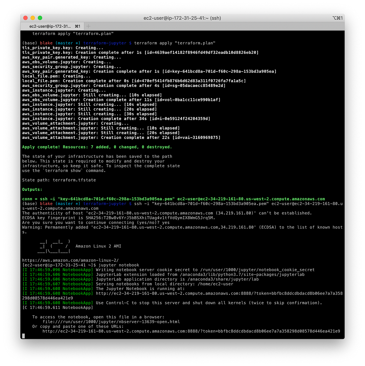365x366 pixels.
Task: Click the yellow minimize window button
Action: coord(33,18)
